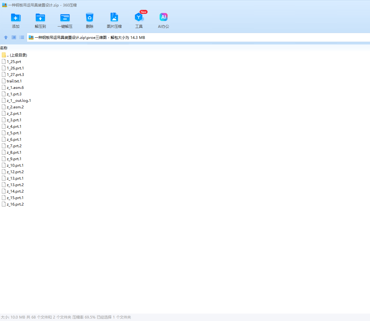
Task: Select file 1_25.prt
Action: tap(11, 61)
